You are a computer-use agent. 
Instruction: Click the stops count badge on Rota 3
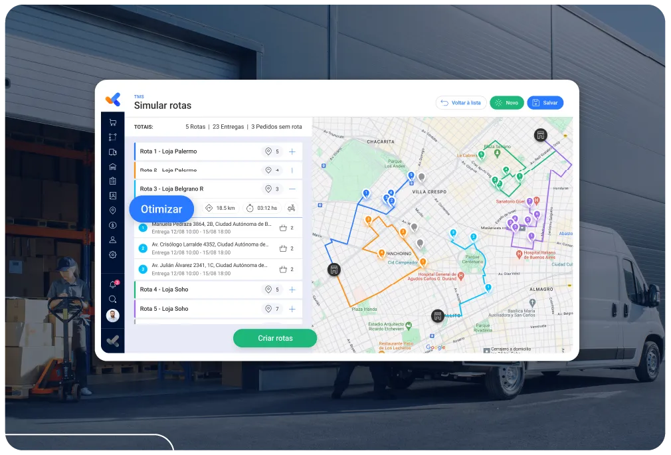(x=272, y=189)
